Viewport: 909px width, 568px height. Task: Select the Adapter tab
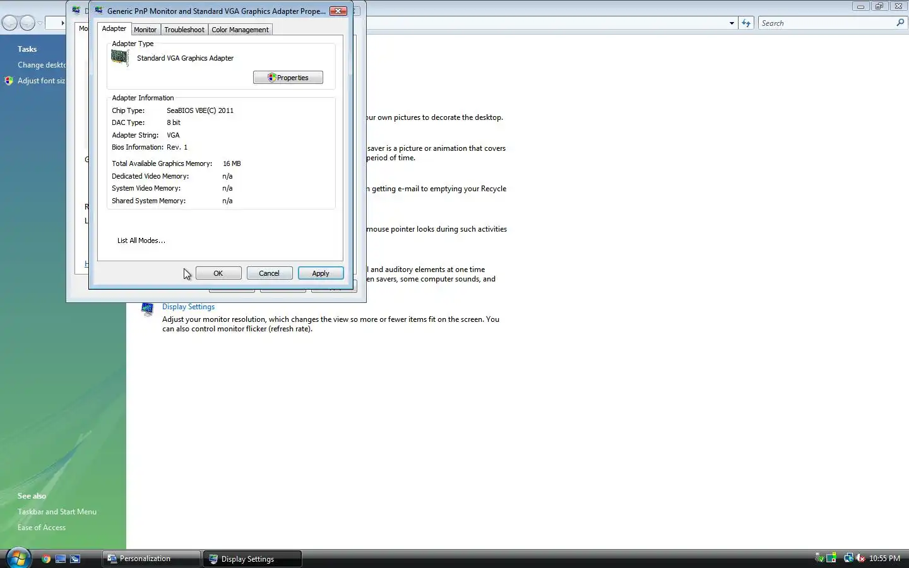coord(114,28)
